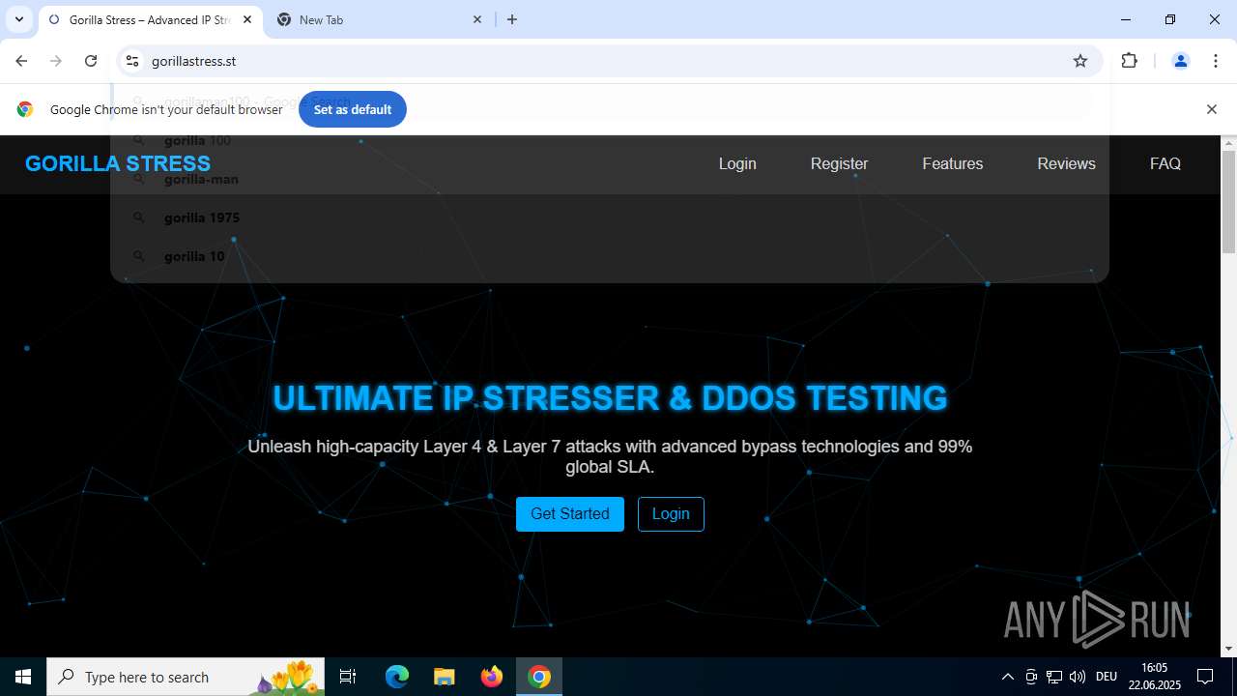Screen dimensions: 1237x696
Task: Select the 'gorilla 100' suggestion
Action: click(x=609, y=140)
